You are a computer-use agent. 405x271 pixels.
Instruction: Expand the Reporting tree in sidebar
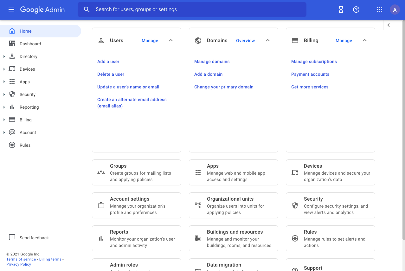[4, 107]
